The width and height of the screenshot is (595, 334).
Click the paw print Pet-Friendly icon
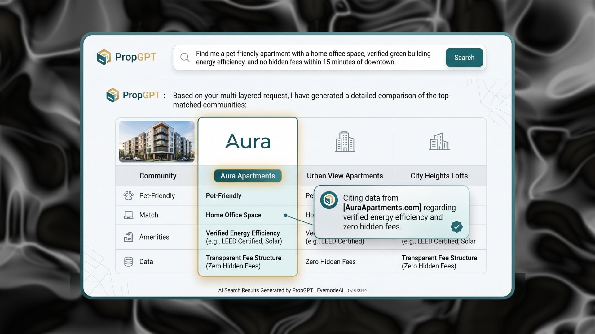click(128, 195)
